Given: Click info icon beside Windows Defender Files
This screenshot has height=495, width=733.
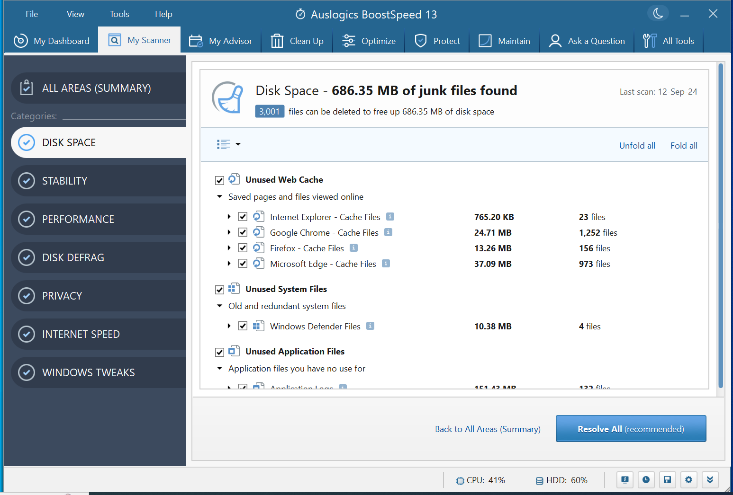Looking at the screenshot, I should (x=370, y=326).
